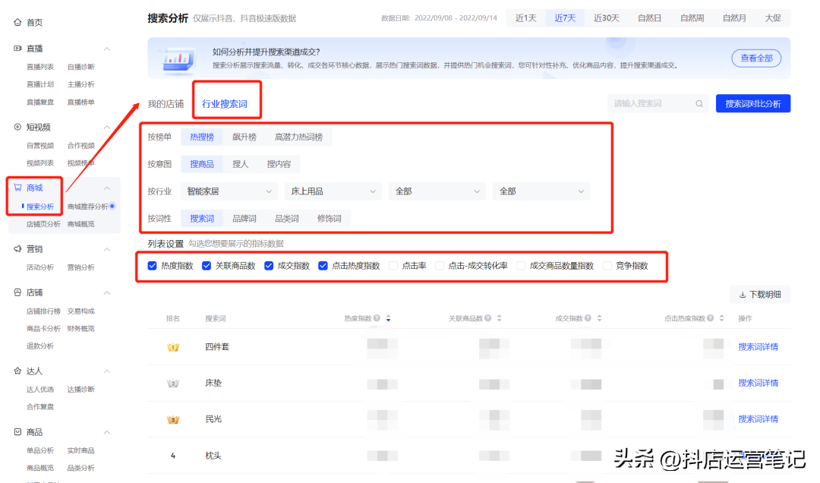
Task: Click help icon beside 热度指数 column
Action: pos(377,318)
